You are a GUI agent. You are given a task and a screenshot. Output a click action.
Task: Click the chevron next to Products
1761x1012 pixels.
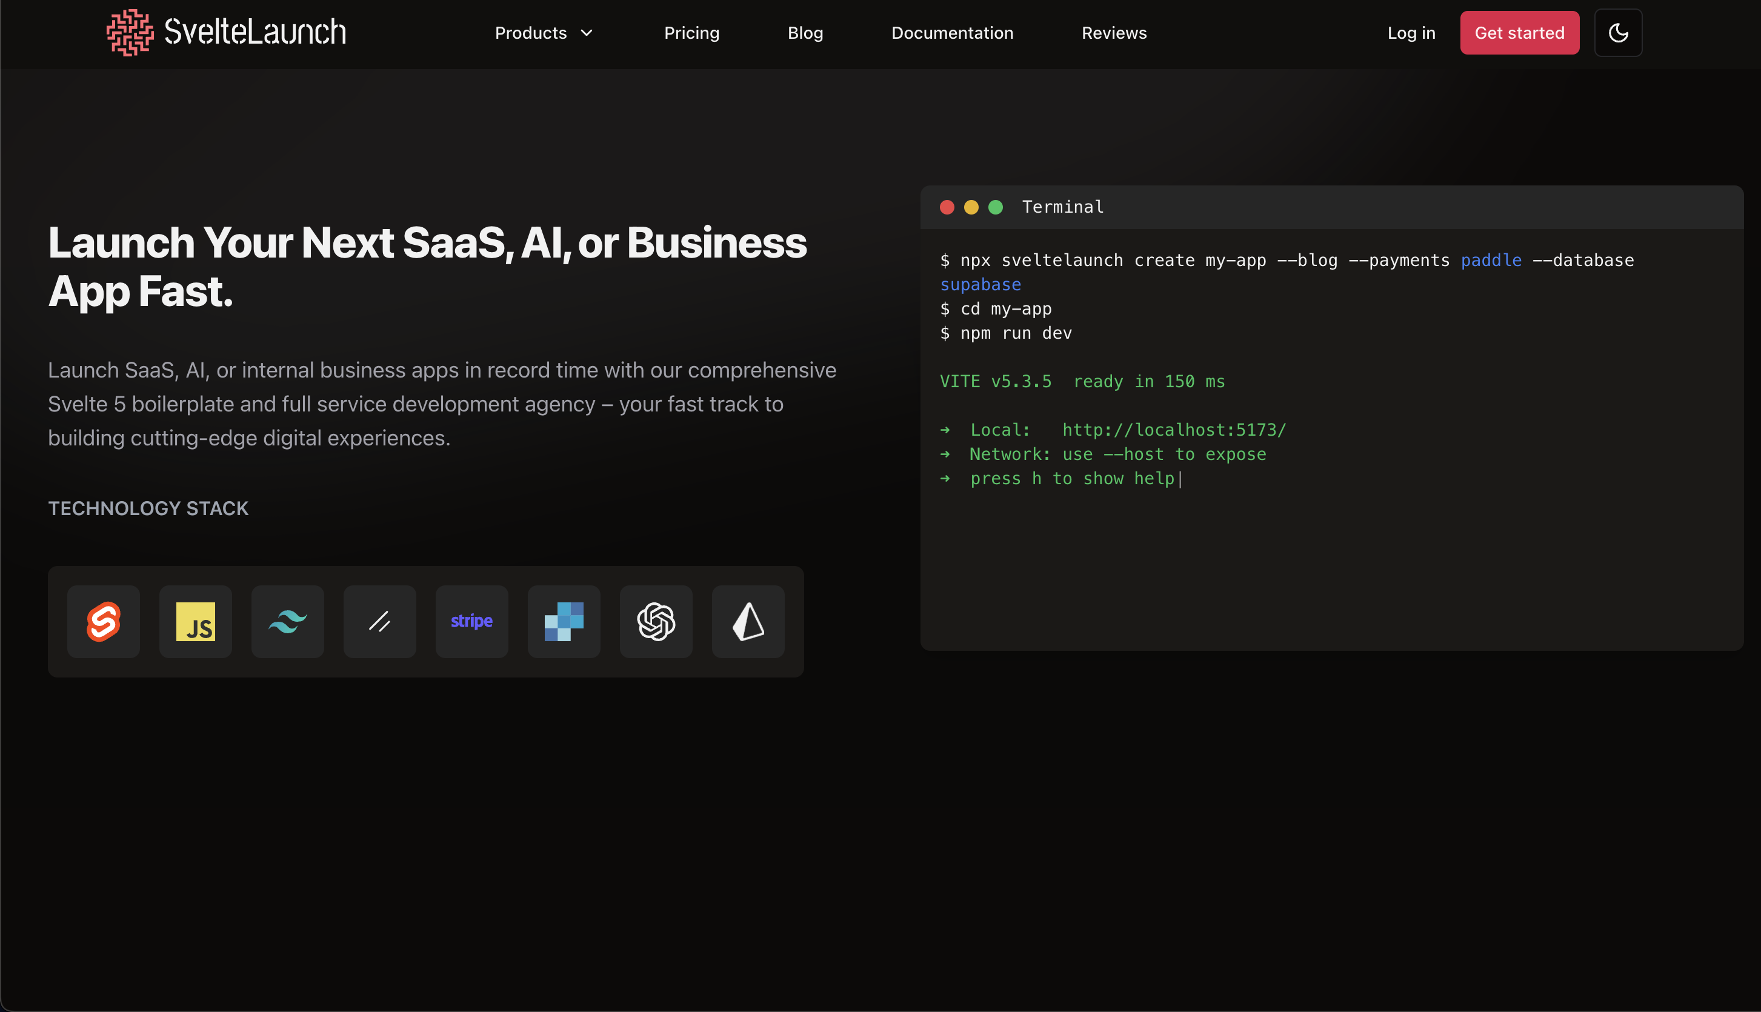[x=587, y=33]
